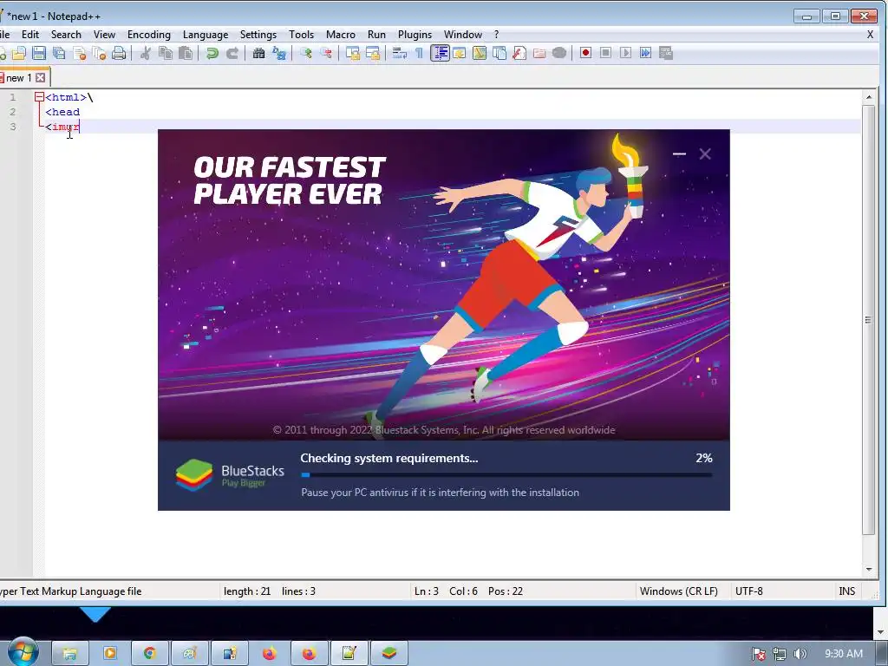Open the Run menu

376,35
